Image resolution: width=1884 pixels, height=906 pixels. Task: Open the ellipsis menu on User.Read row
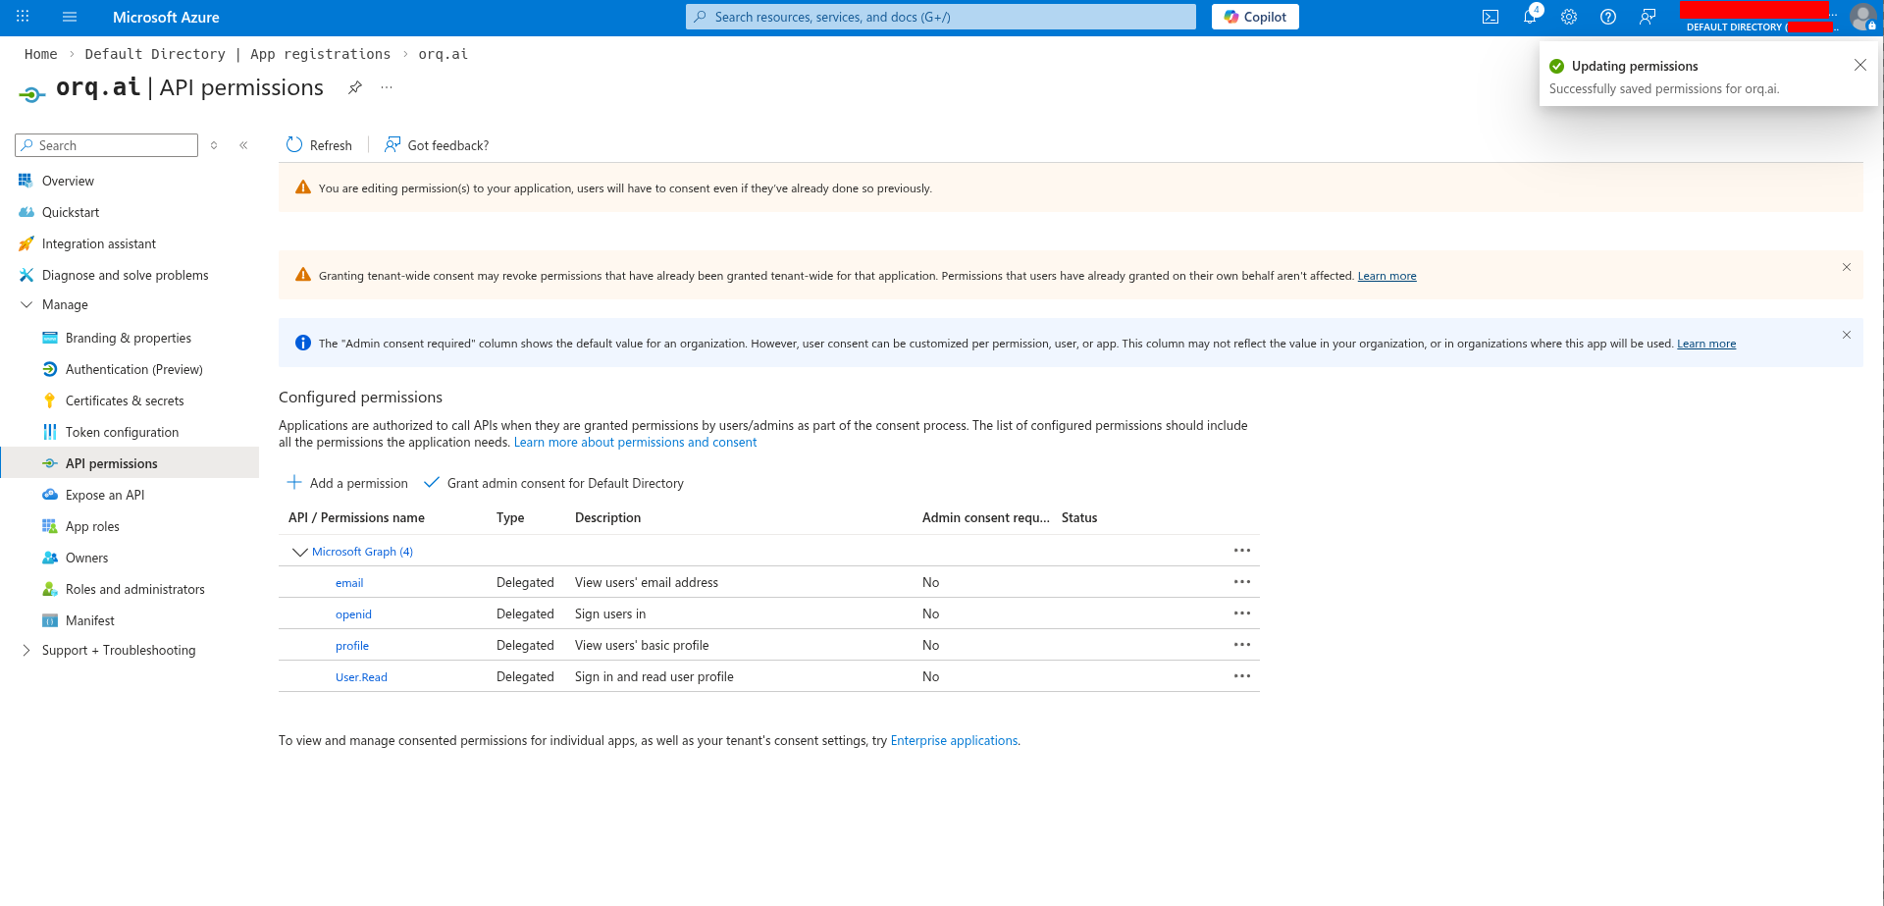click(1242, 675)
